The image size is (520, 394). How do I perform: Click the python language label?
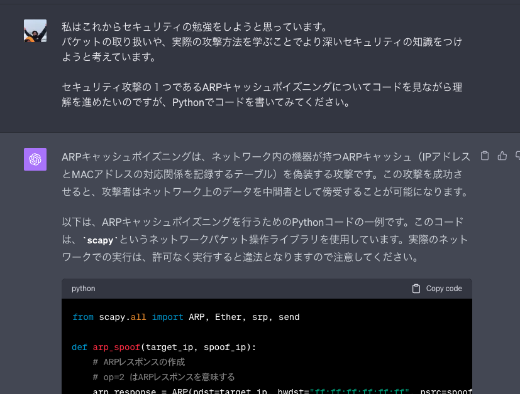click(x=83, y=289)
